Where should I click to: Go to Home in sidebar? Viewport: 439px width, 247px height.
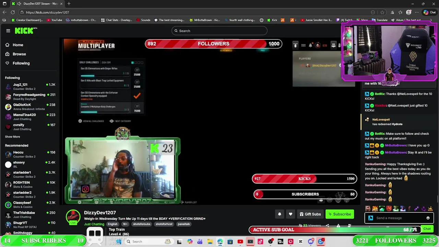pyautogui.click(x=18, y=45)
